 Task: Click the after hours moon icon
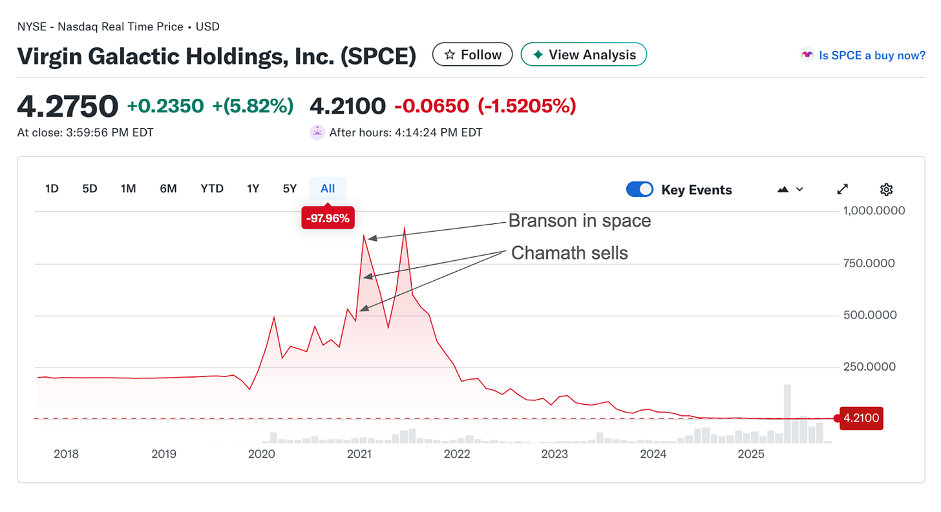coord(317,132)
